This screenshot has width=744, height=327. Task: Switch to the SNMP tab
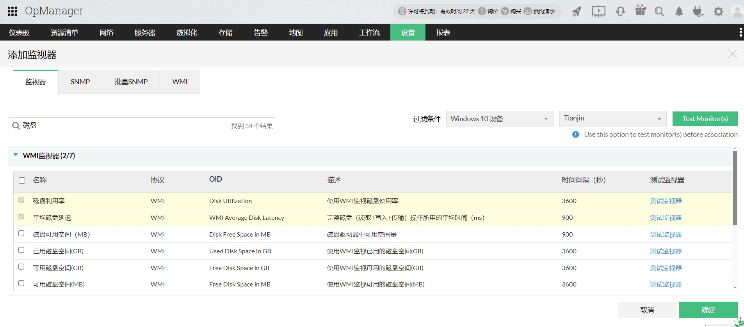[x=80, y=82]
